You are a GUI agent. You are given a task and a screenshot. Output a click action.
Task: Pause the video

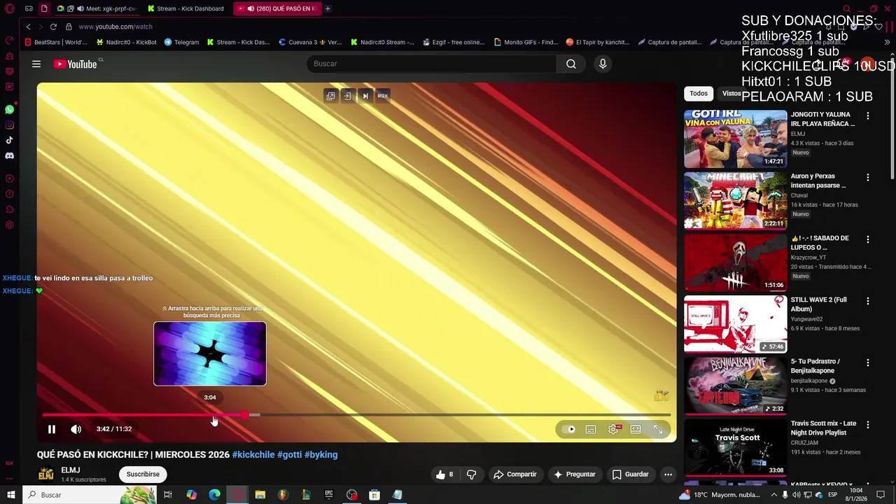click(52, 429)
